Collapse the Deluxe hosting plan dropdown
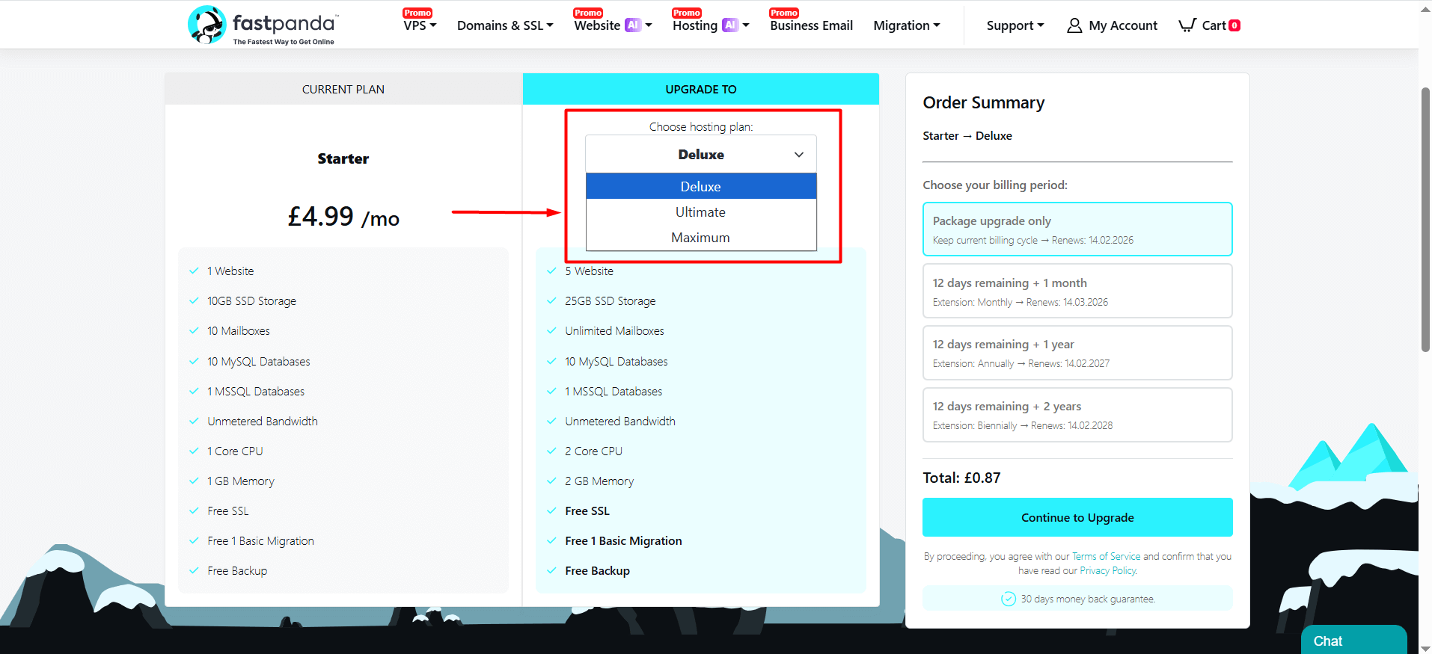The width and height of the screenshot is (1432, 654). [x=700, y=155]
